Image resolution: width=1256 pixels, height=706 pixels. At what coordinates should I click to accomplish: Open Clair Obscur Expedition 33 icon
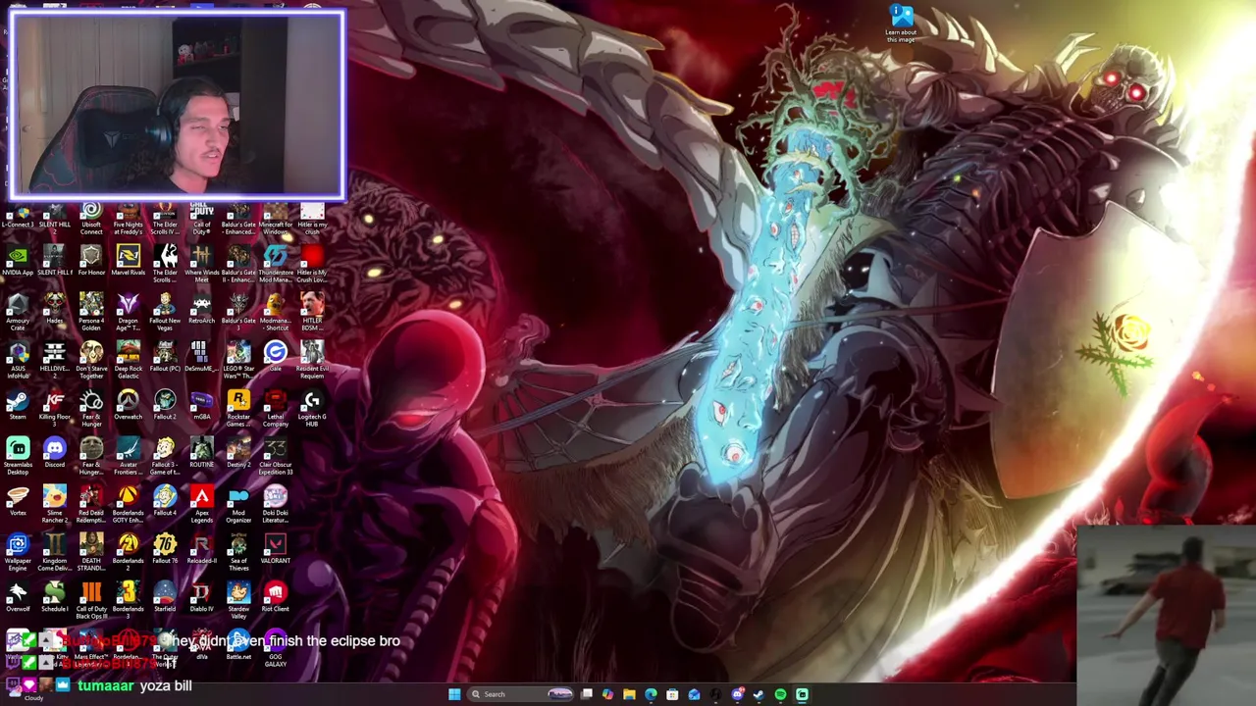click(275, 455)
